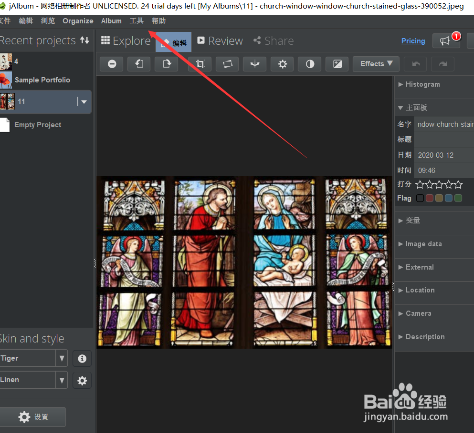The width and height of the screenshot is (474, 433).
Task: Open the Organize menu
Action: tap(78, 21)
